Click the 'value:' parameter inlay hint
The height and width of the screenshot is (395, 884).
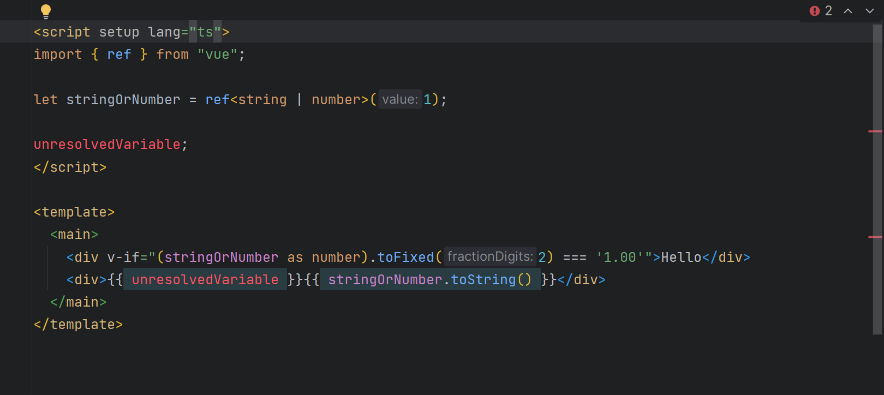pos(400,99)
